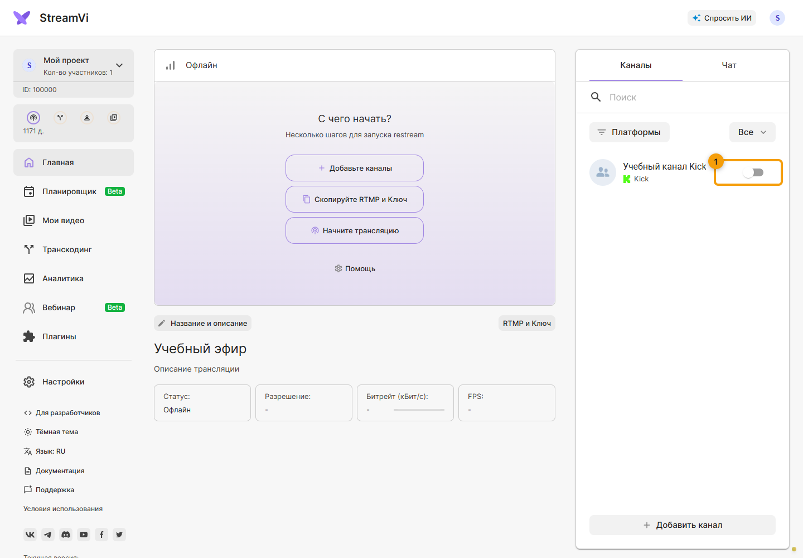This screenshot has width=803, height=558.
Task: Open the Платформы filter
Action: point(630,132)
